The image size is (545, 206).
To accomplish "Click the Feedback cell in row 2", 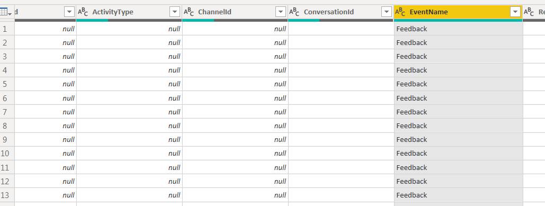I will [458, 42].
